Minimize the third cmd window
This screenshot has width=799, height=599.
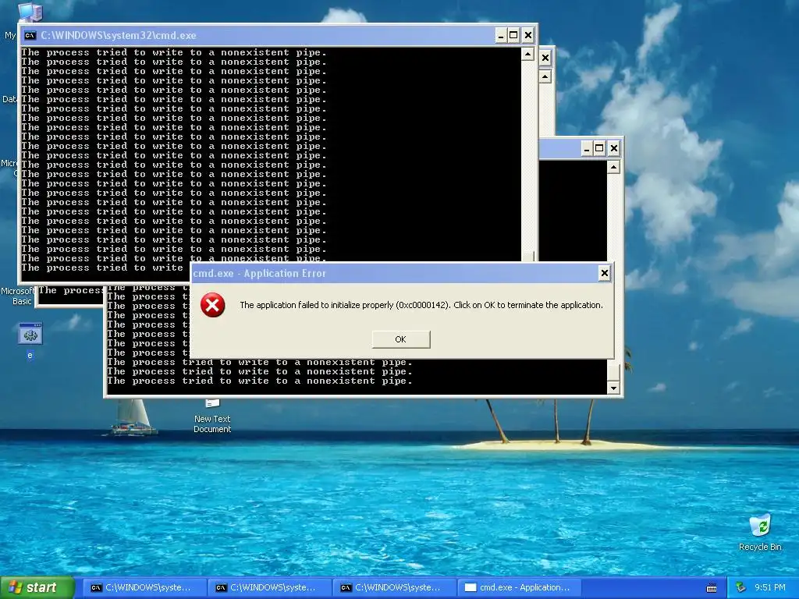587,149
